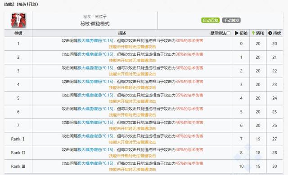Click the Rank Ⅰ level cell
This screenshot has width=288, height=175.
(x=18, y=139)
